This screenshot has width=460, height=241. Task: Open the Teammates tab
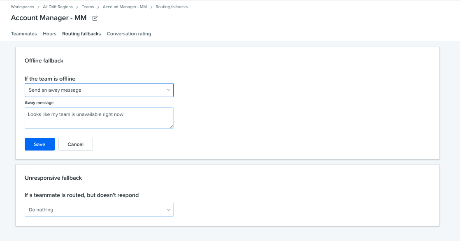coord(24,34)
